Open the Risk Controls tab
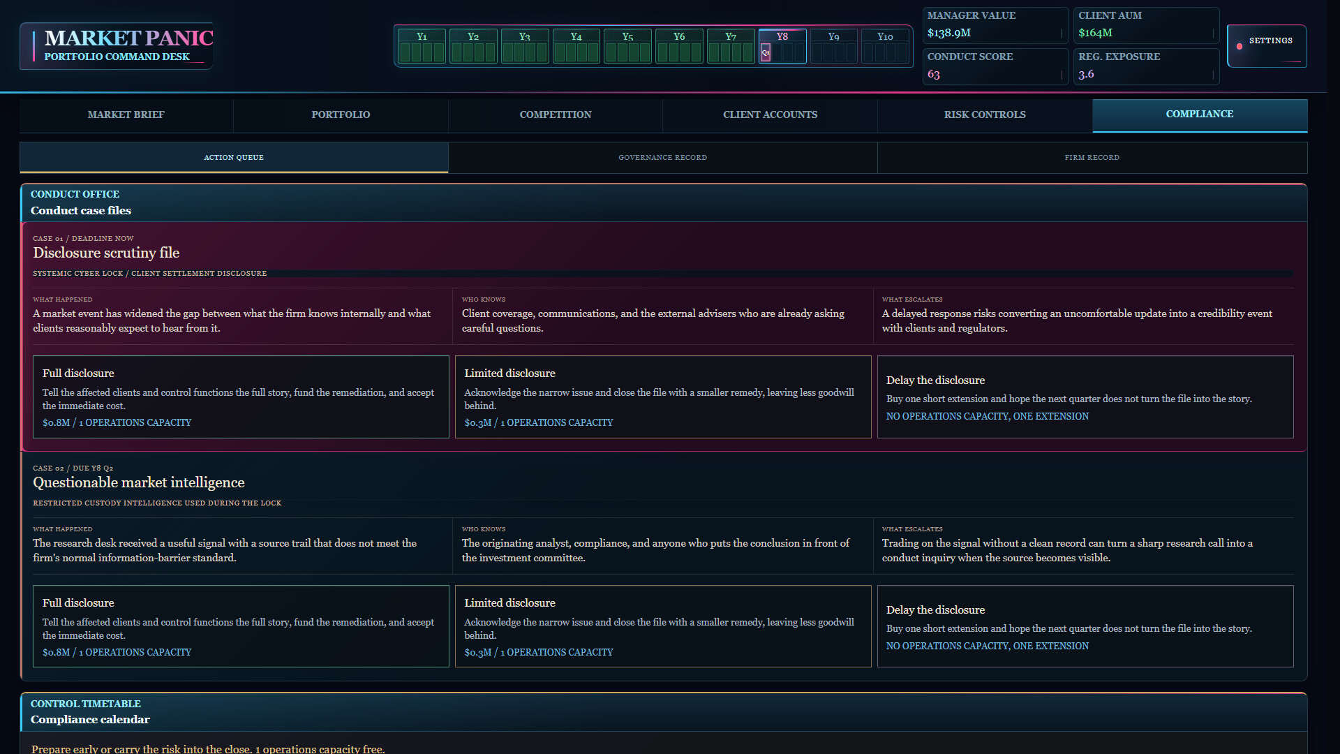The height and width of the screenshot is (754, 1340). tap(985, 115)
